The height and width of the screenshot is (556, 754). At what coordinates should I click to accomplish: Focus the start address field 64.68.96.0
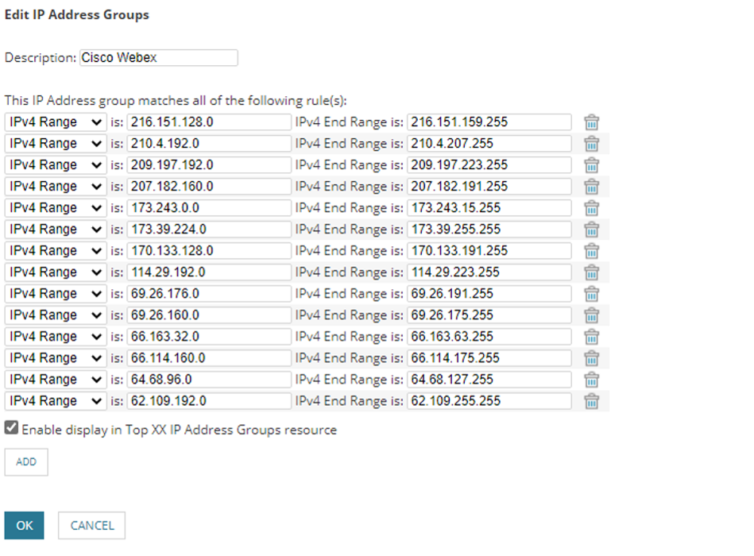[209, 380]
